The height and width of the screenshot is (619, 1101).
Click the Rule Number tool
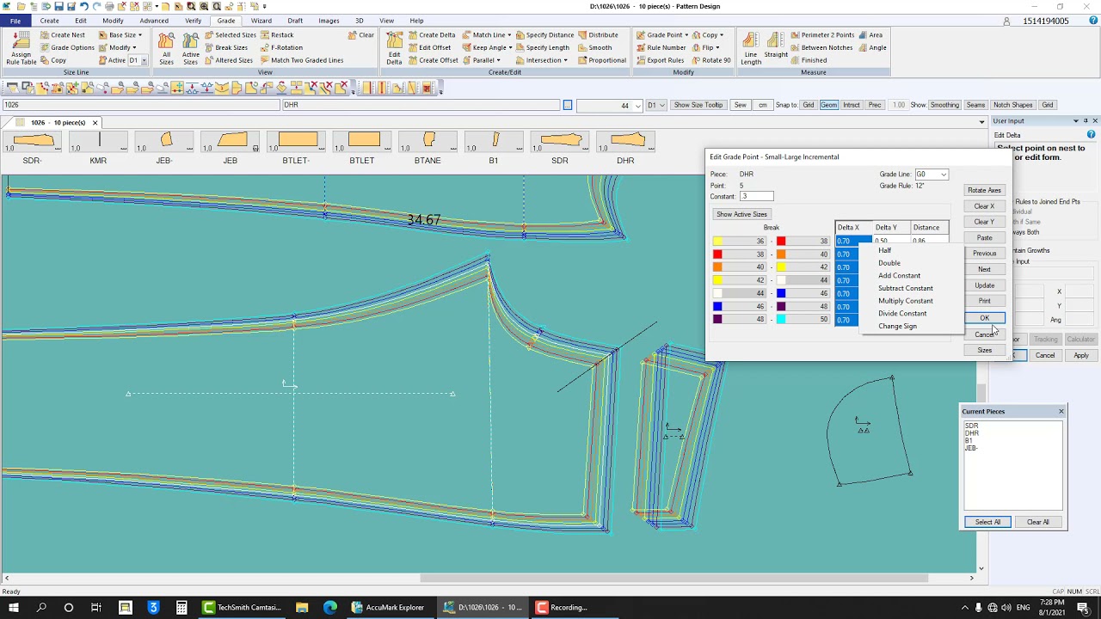(661, 47)
